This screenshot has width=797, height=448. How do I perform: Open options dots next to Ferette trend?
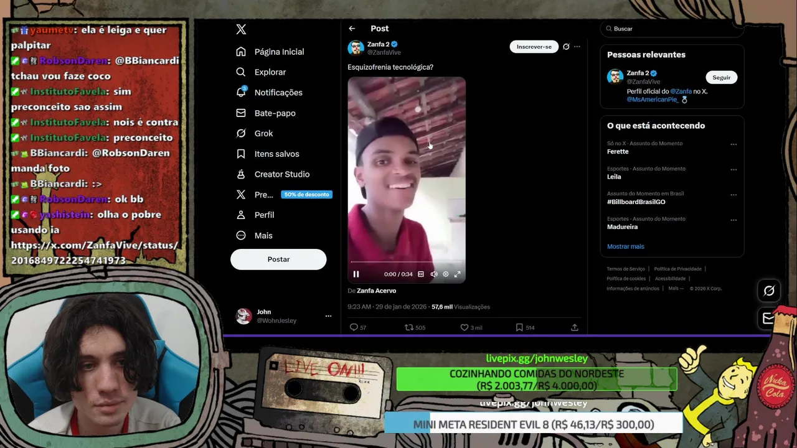coord(733,144)
